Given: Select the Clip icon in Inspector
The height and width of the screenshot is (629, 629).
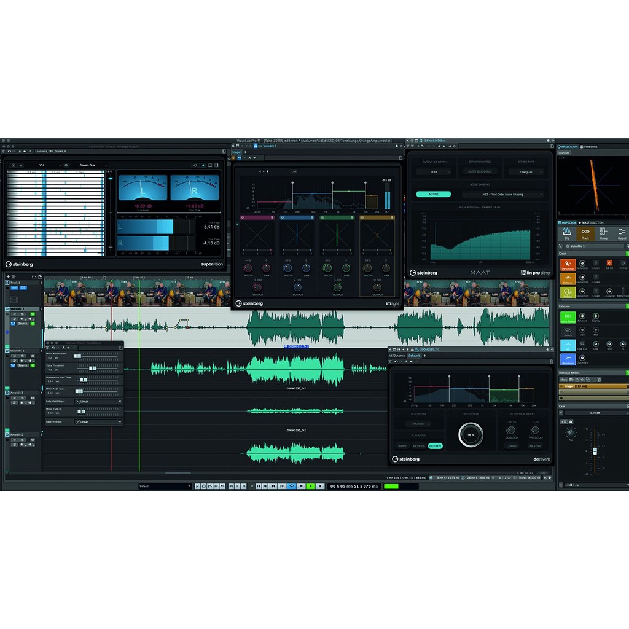Looking at the screenshot, I should (568, 232).
